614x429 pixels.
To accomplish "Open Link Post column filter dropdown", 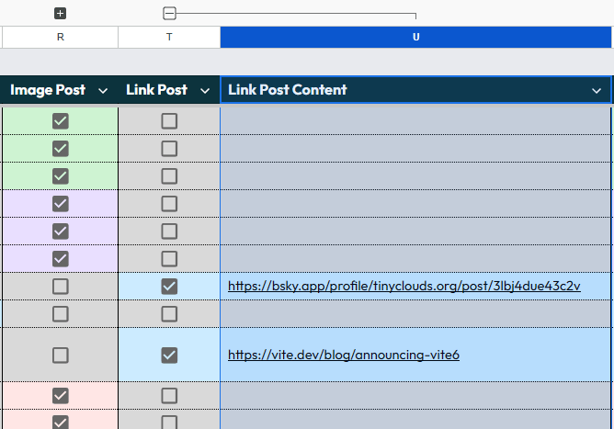I will (x=205, y=90).
